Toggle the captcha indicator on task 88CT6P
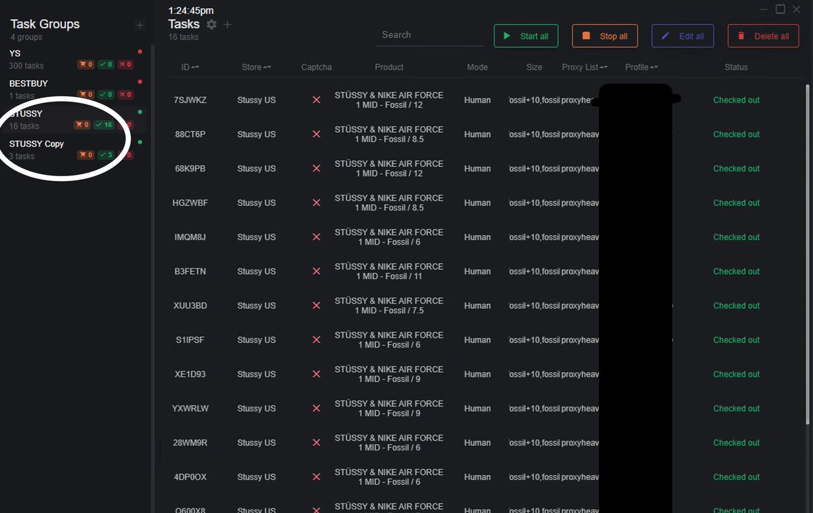Screen dimensions: 813x513 pyautogui.click(x=316, y=134)
